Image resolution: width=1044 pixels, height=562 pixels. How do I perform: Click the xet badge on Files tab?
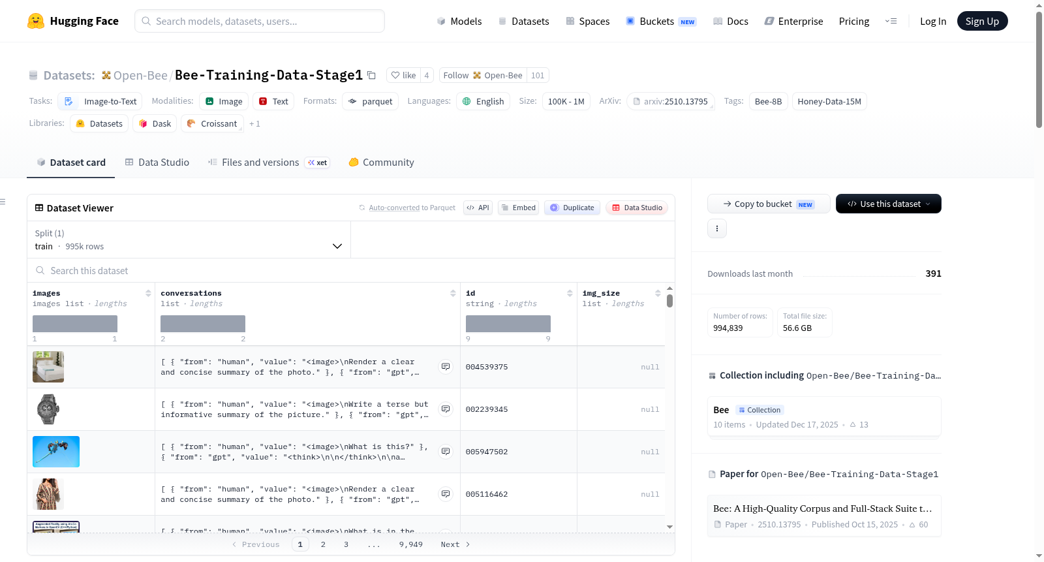(317, 163)
